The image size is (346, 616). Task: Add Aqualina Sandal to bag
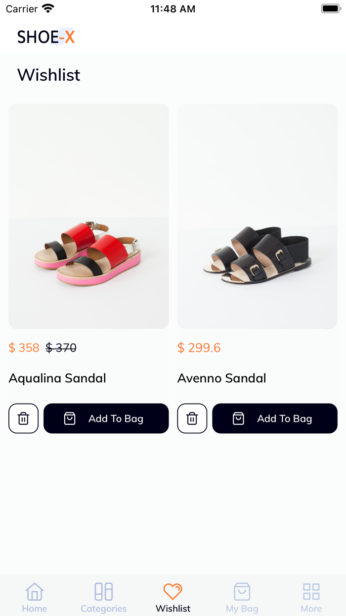coord(106,418)
